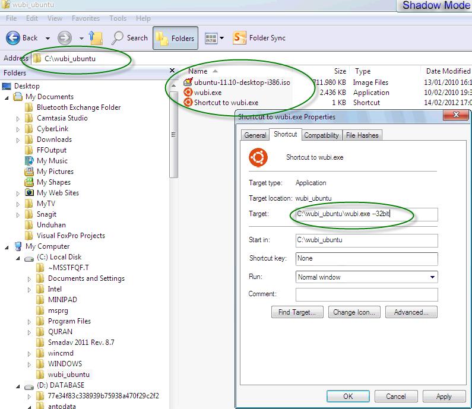Screen dimensions: 472x409
Task: Close the Folders pane
Action: [172, 71]
